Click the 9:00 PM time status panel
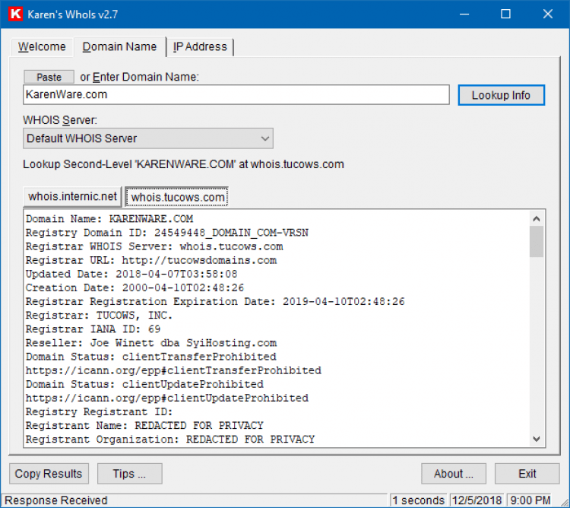This screenshot has height=508, width=570. tap(530, 500)
